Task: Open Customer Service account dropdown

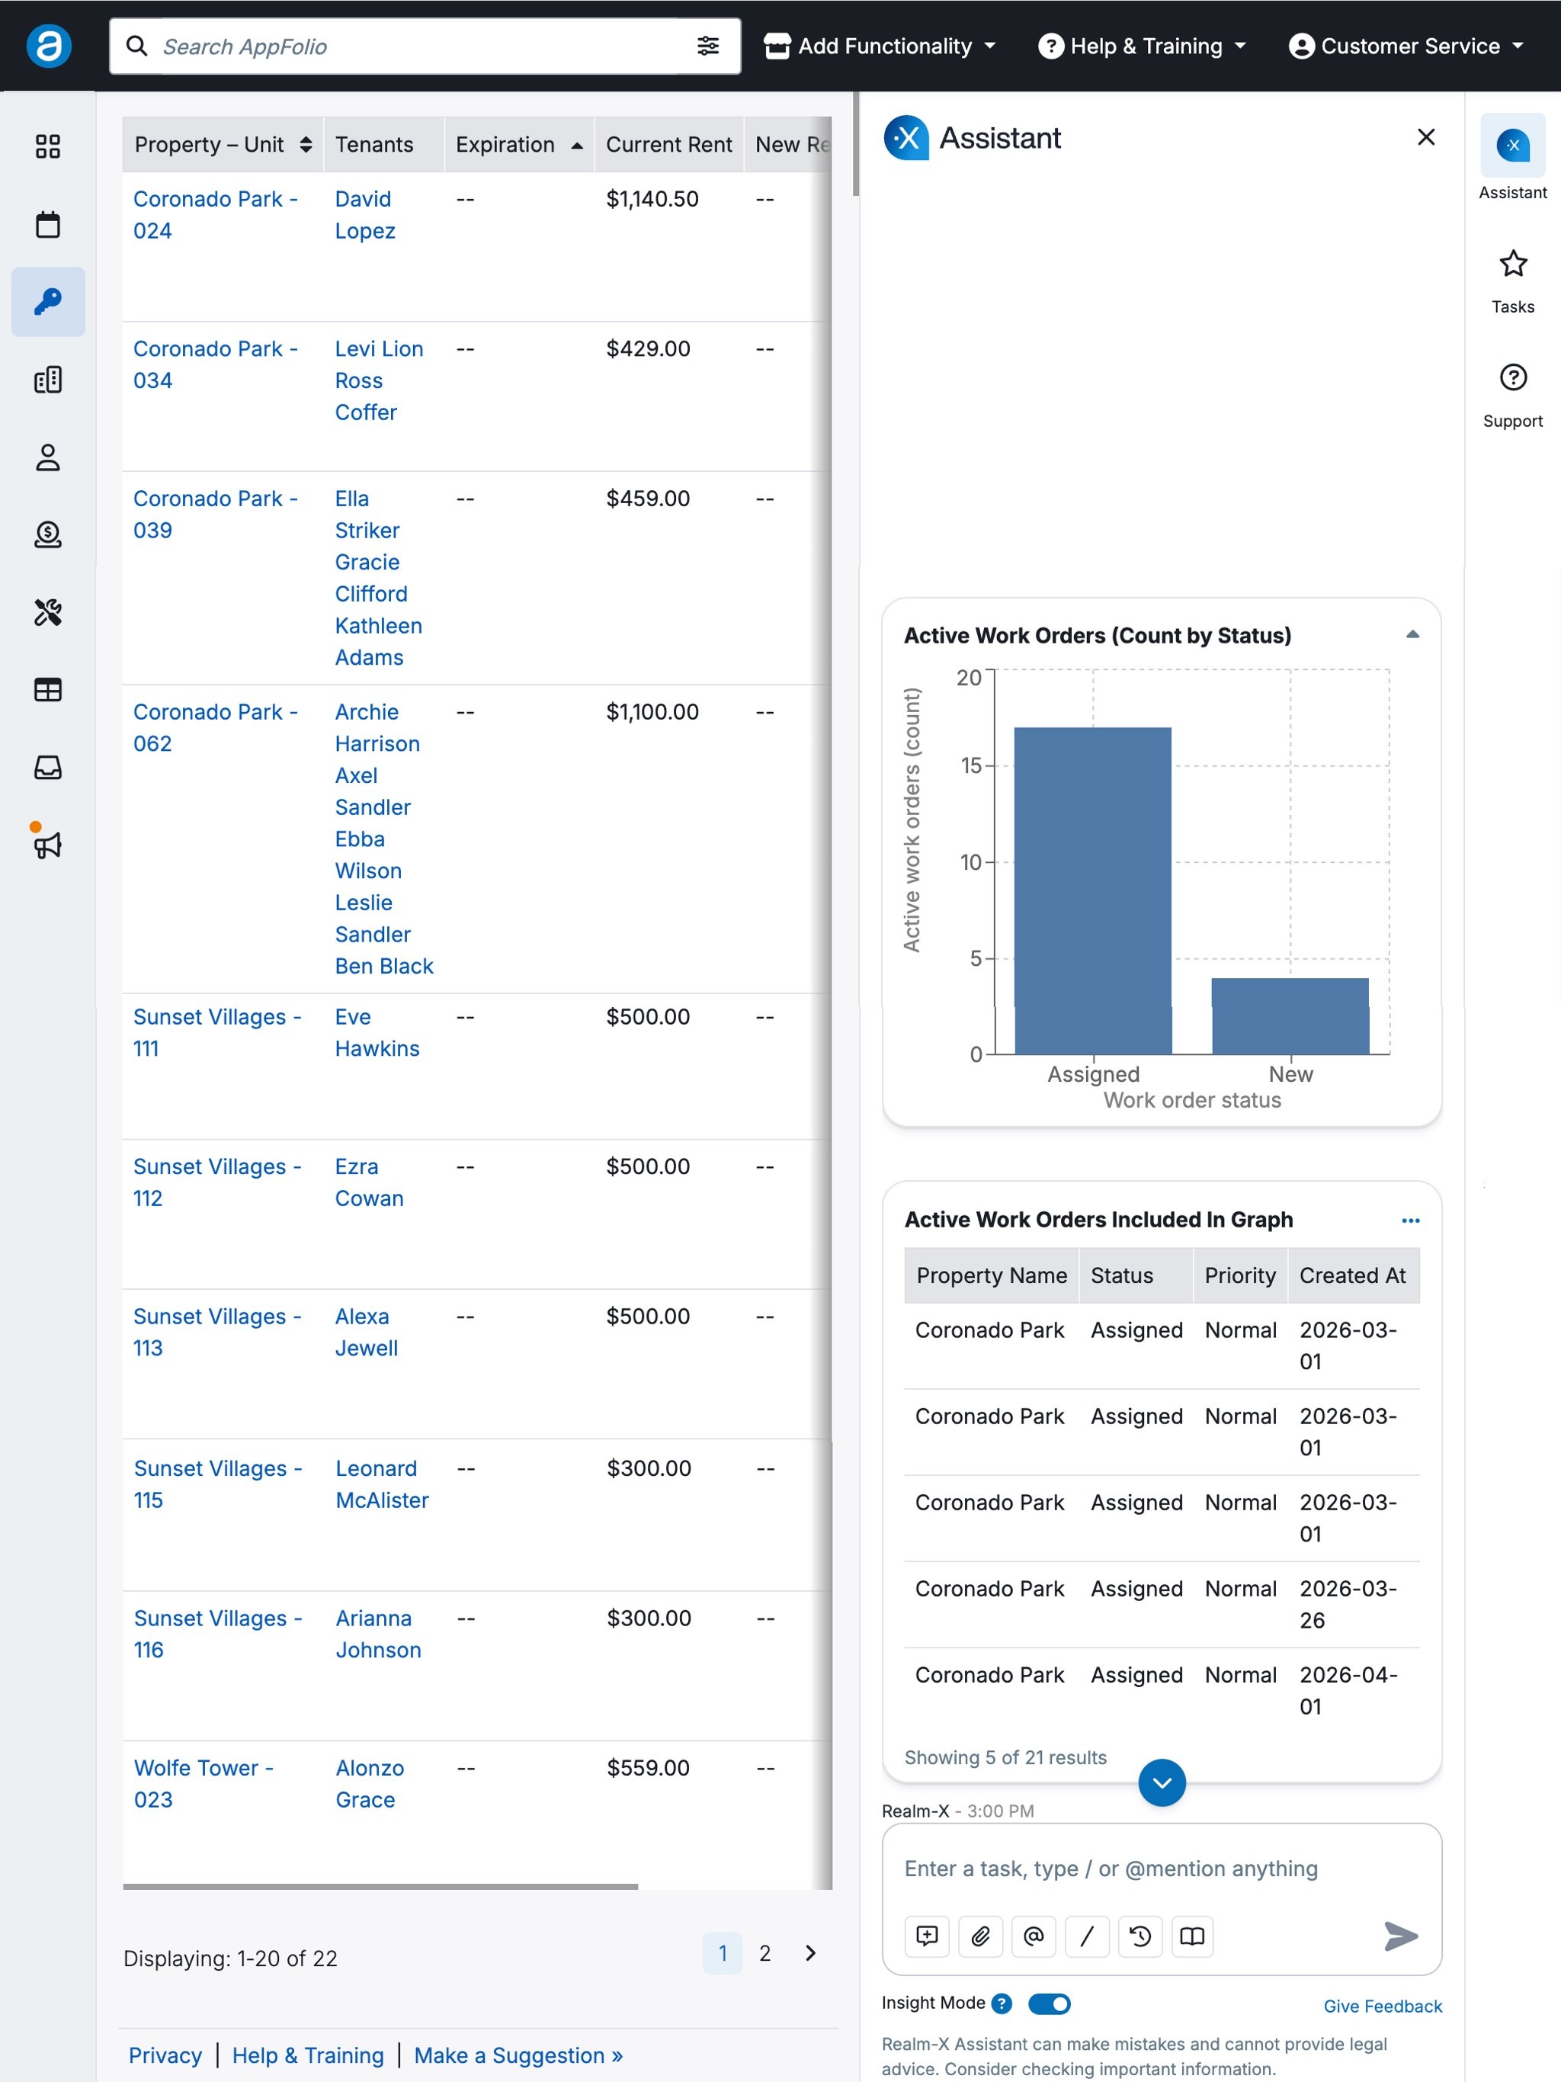Action: [x=1407, y=46]
